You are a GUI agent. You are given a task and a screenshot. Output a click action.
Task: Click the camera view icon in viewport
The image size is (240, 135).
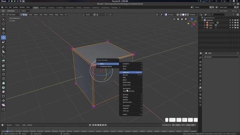point(178,19)
